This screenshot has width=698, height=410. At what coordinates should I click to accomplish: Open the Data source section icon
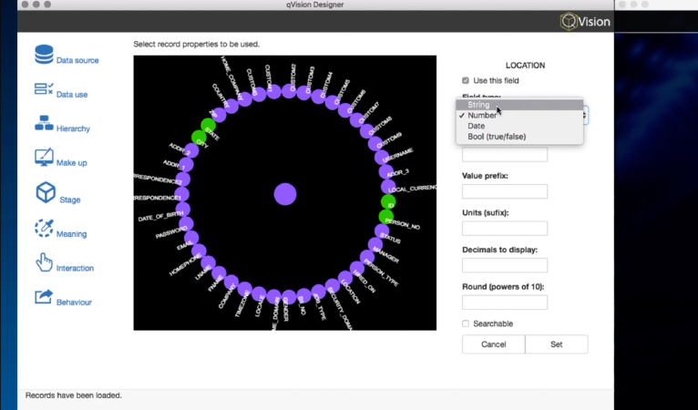click(x=44, y=55)
